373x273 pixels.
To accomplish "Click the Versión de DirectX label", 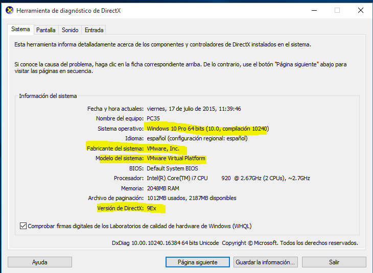I will tap(121, 208).
